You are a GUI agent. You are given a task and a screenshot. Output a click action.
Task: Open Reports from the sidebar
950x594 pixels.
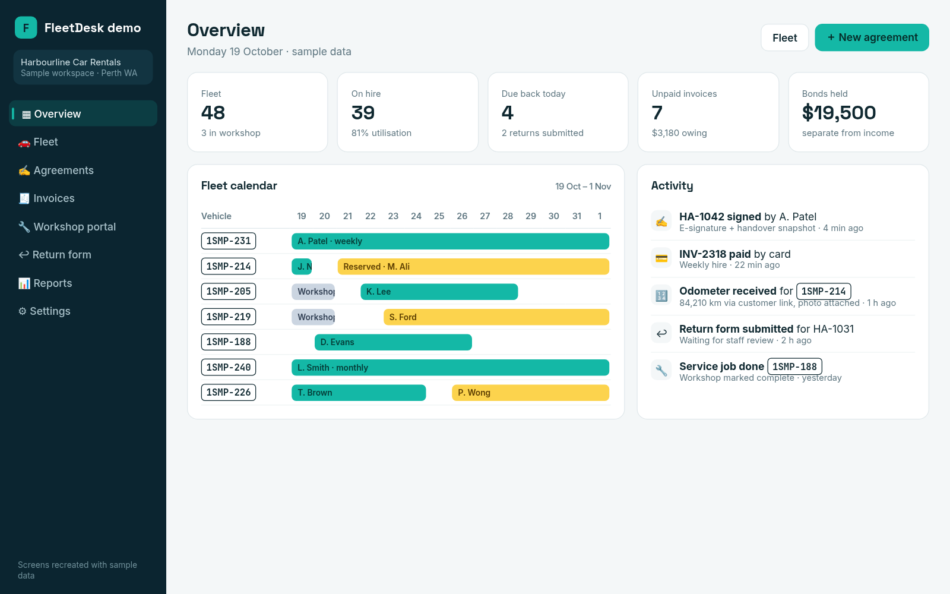coord(83,283)
